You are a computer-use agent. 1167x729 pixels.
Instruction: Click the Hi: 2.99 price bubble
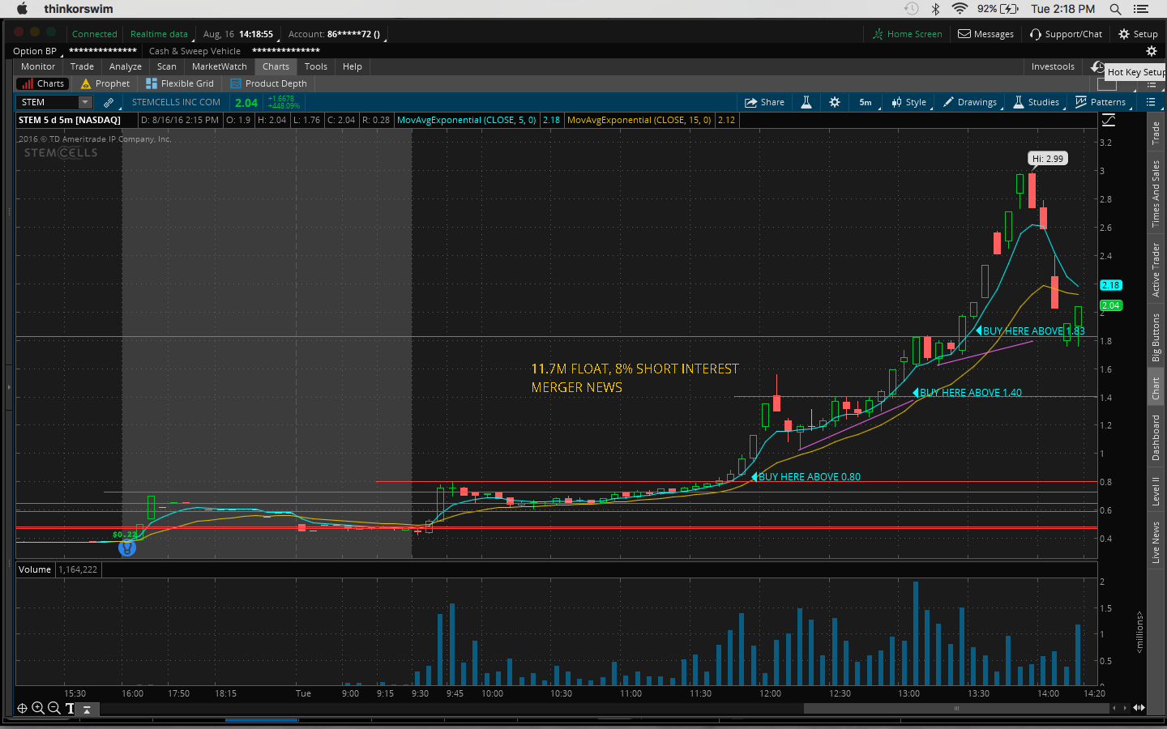(x=1048, y=159)
